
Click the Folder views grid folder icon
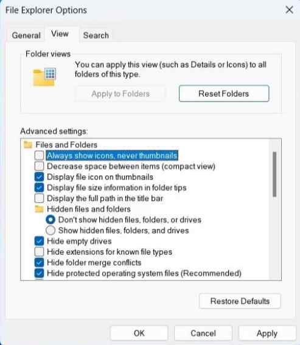44,77
